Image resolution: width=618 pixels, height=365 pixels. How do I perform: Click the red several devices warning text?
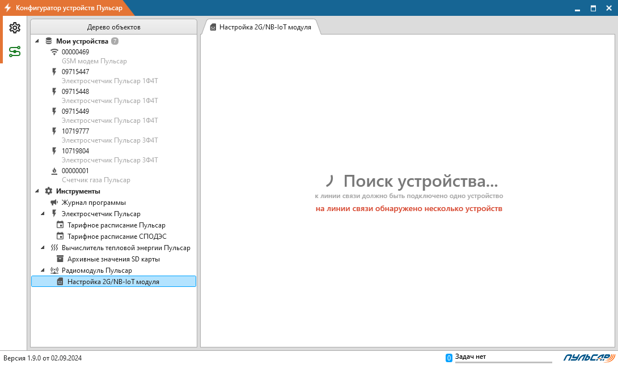409,208
